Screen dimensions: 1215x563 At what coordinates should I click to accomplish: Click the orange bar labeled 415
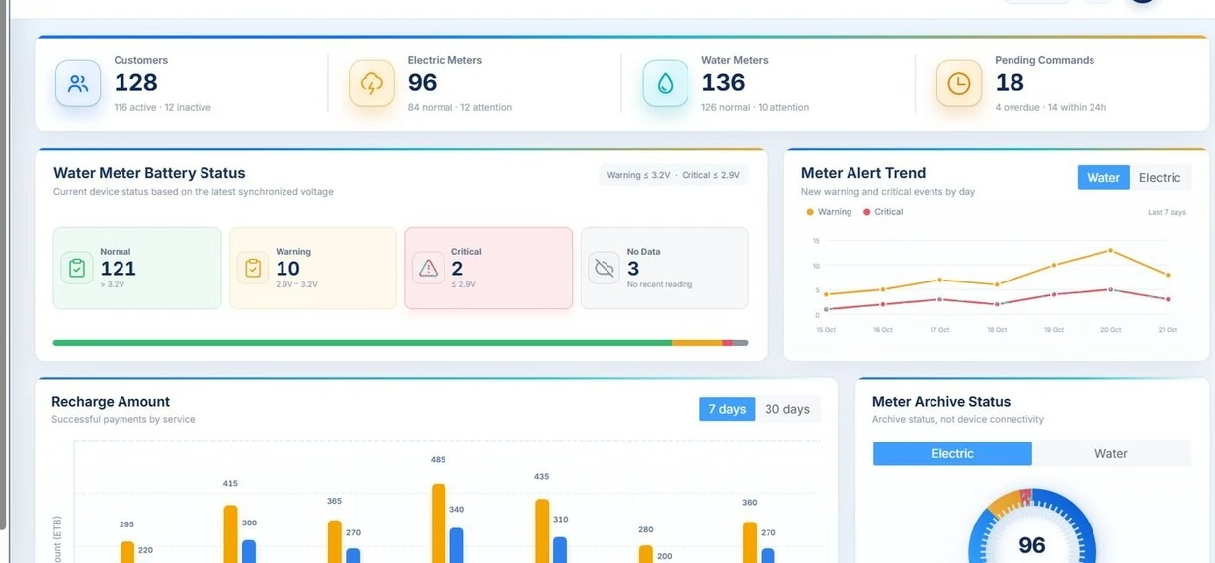coord(230,534)
